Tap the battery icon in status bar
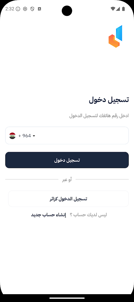Image resolution: width=134 pixels, height=302 pixels. coord(123,9)
